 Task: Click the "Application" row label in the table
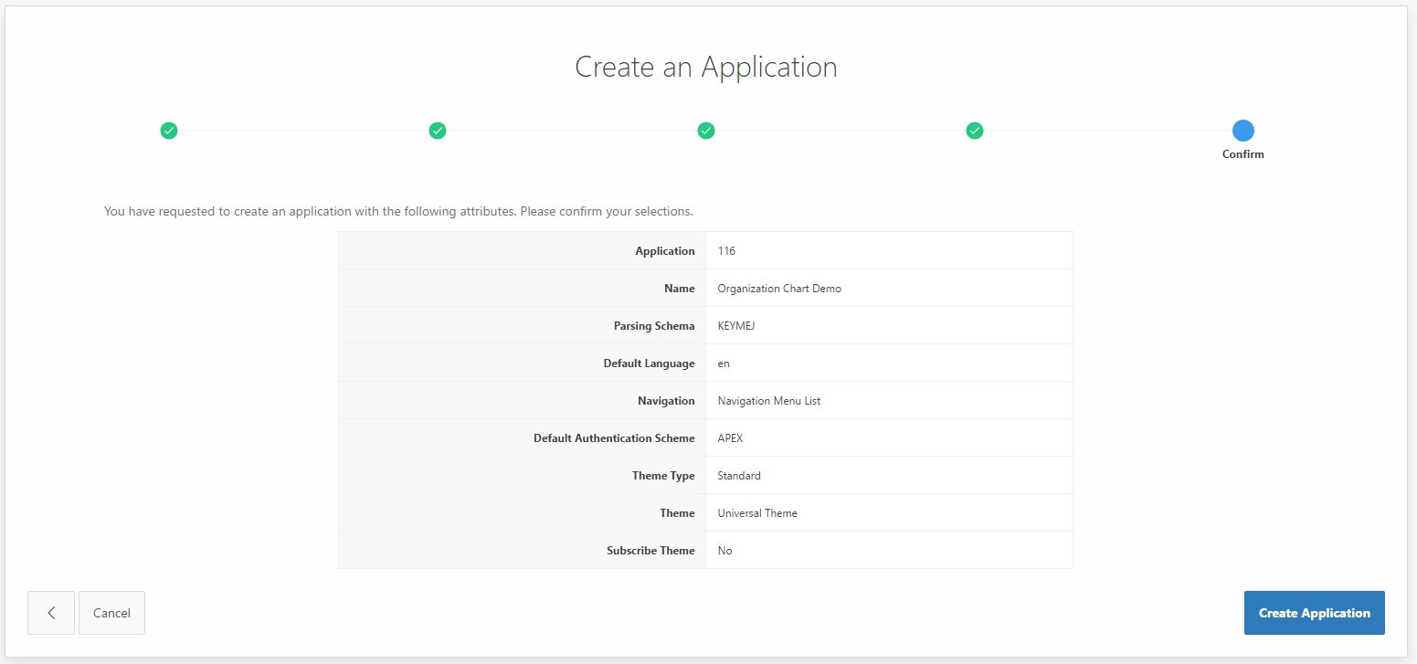click(665, 251)
